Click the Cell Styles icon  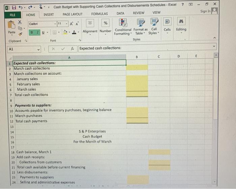click(x=154, y=22)
